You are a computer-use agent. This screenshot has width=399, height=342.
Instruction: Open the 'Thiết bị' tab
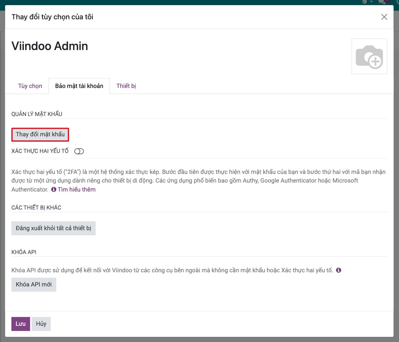(x=126, y=86)
